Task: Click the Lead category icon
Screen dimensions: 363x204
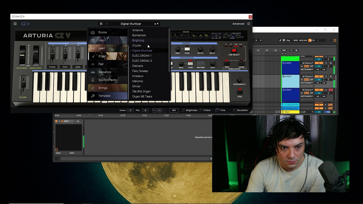Action: 93,48
